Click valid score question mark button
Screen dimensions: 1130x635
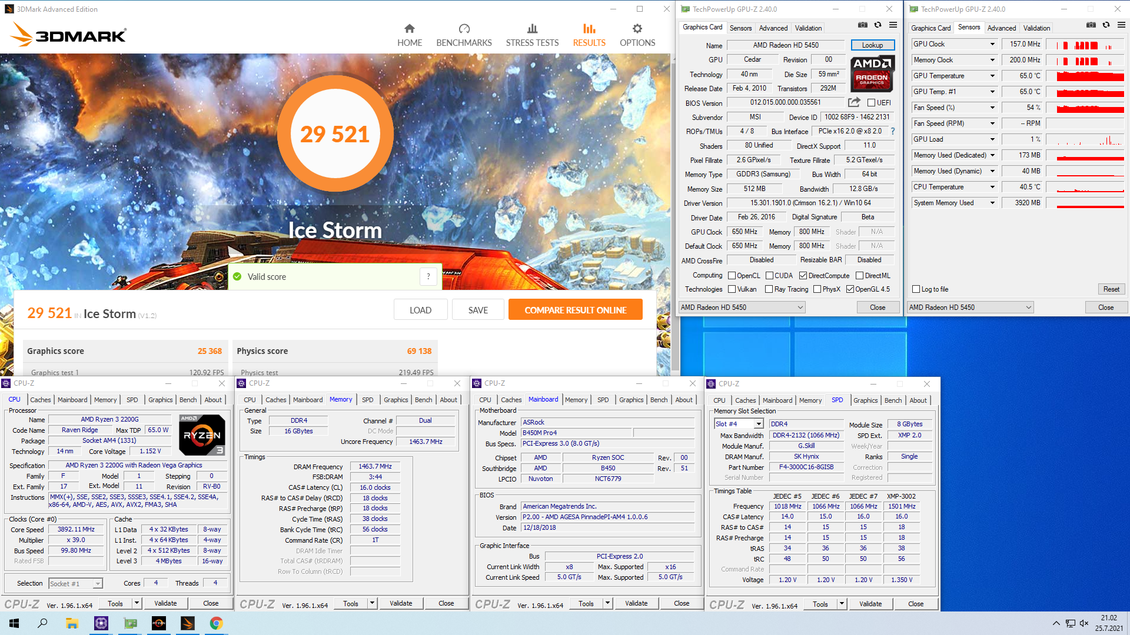[x=428, y=276]
